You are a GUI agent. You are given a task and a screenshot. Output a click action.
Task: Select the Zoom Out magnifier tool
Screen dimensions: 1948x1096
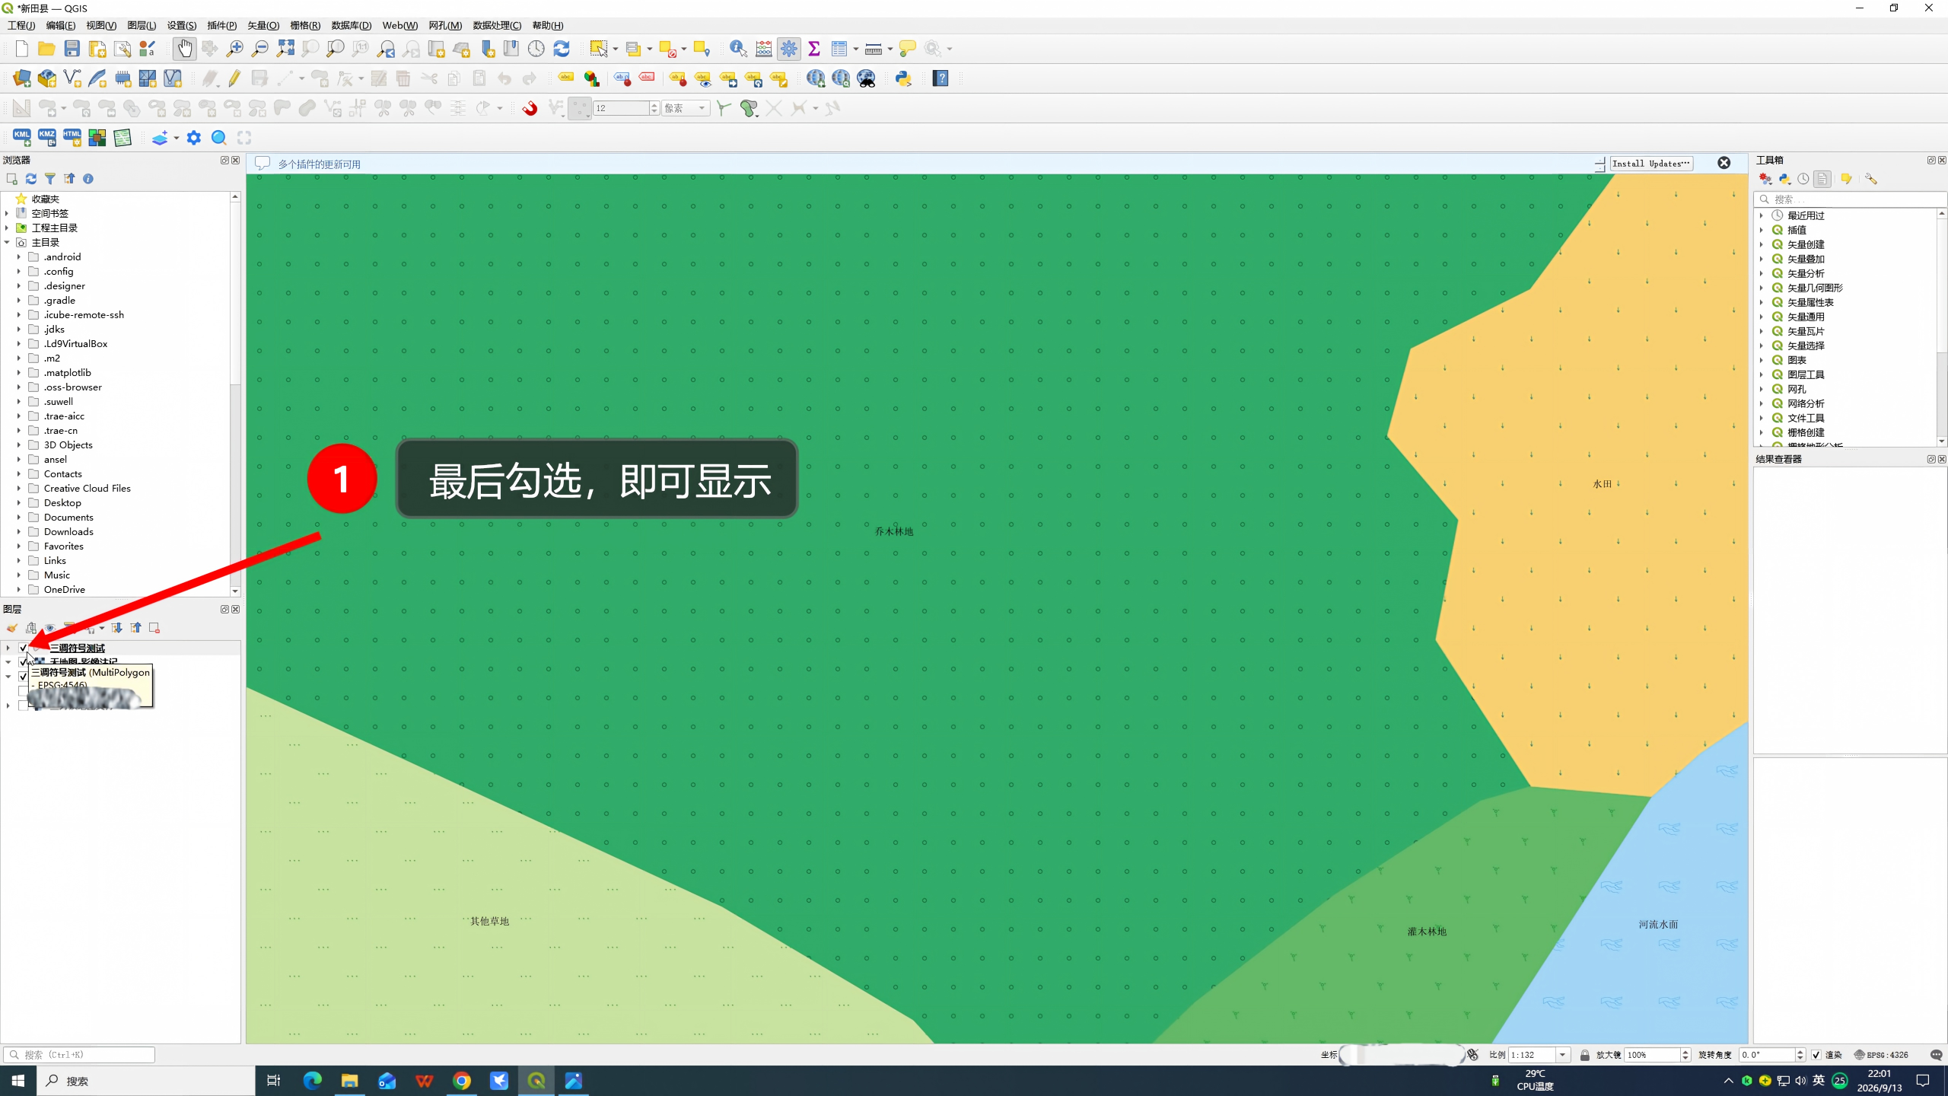click(x=259, y=49)
